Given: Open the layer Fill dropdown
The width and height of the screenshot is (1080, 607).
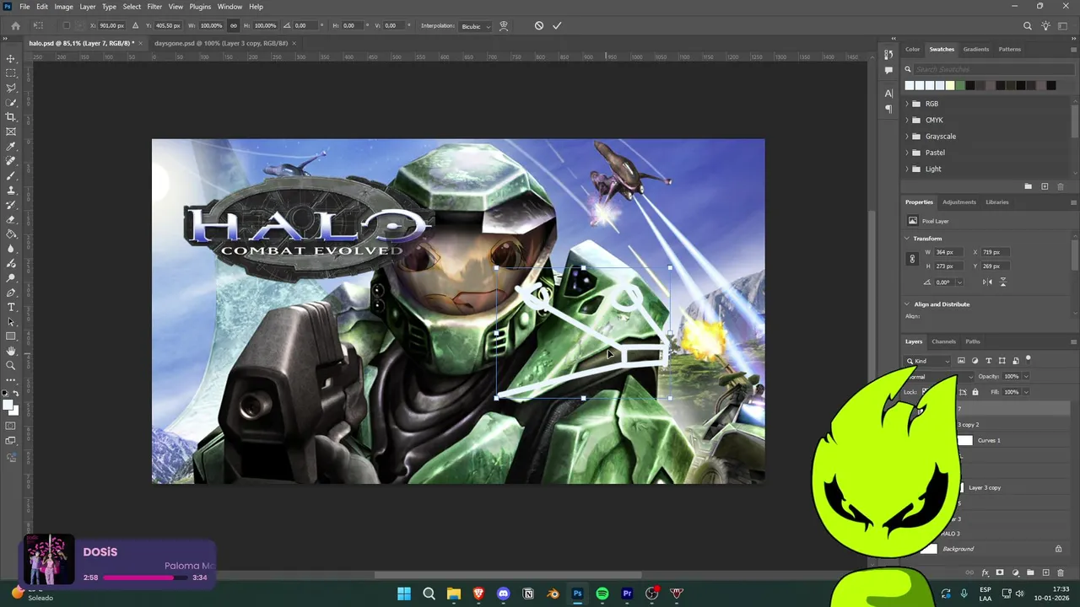Looking at the screenshot, I should click(x=1026, y=392).
